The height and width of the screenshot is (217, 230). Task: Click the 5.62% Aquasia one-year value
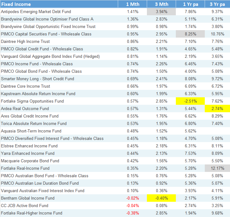(190, 131)
